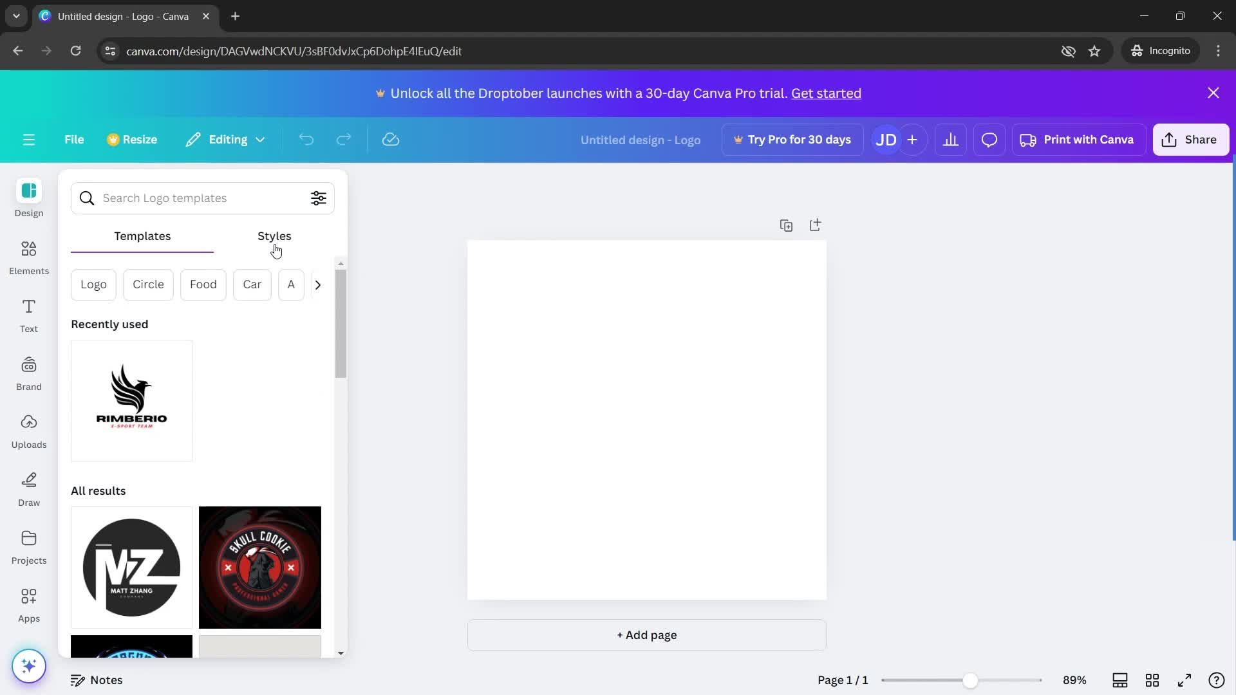Filter templates by A chip
This screenshot has width=1236, height=695.
pyautogui.click(x=291, y=284)
